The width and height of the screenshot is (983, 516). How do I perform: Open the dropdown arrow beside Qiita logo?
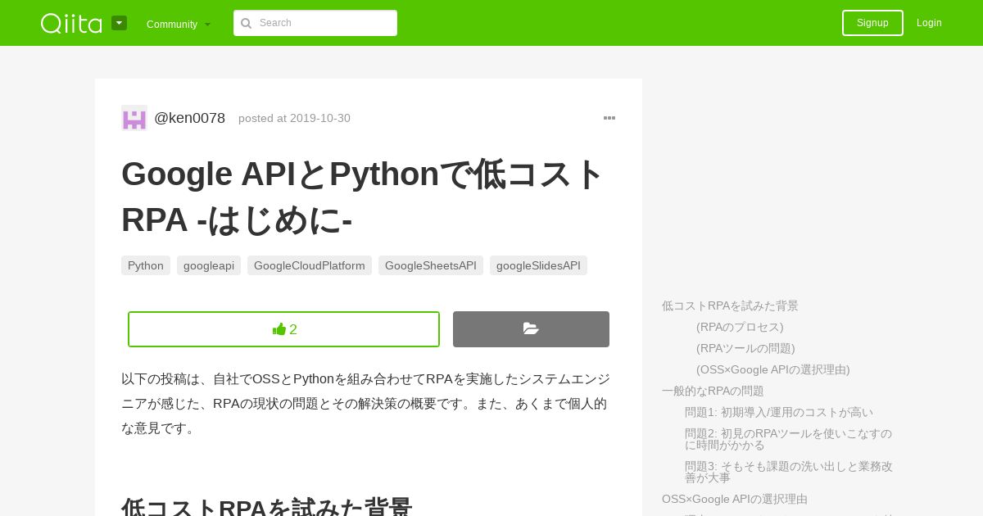tap(119, 23)
